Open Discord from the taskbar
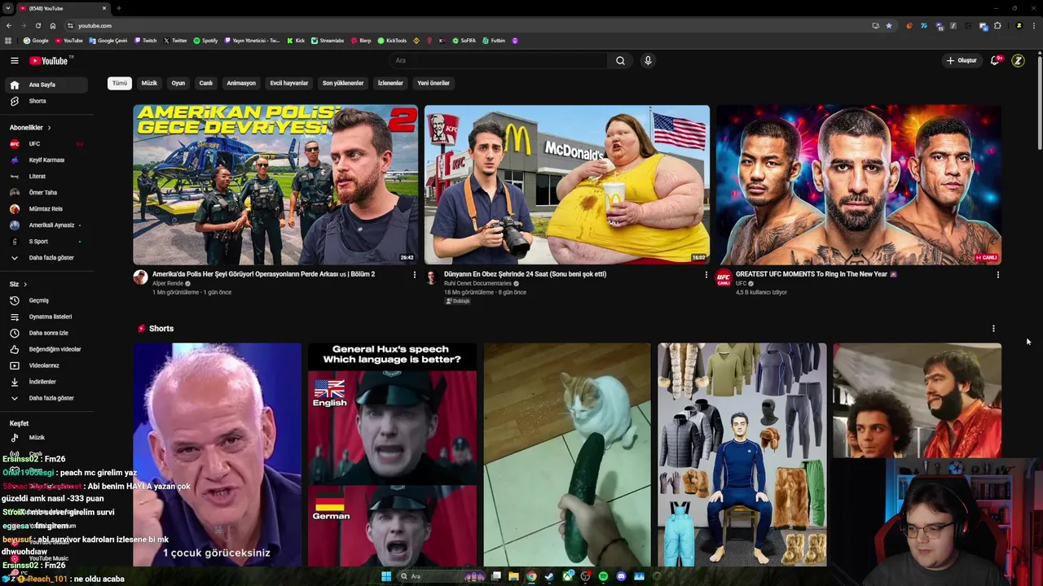 point(621,576)
